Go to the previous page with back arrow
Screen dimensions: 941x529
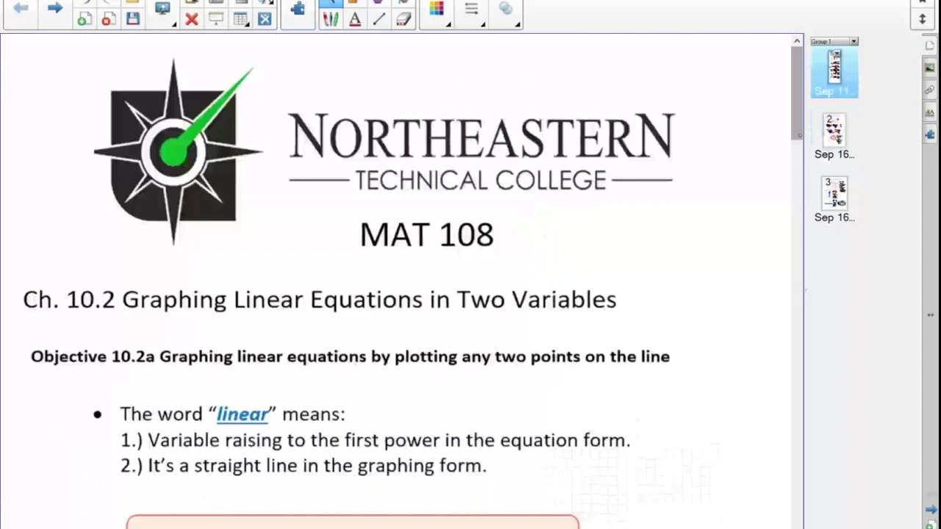tap(21, 8)
